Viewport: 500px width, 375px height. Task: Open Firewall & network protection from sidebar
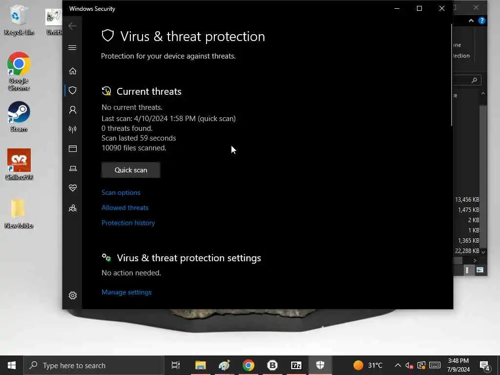[73, 129]
